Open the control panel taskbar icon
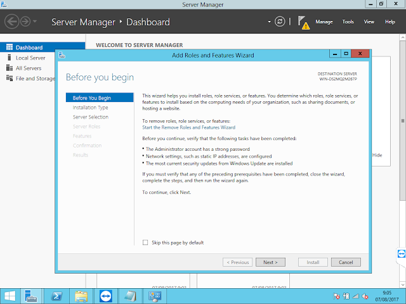The width and height of the screenshot is (406, 304). [155, 296]
